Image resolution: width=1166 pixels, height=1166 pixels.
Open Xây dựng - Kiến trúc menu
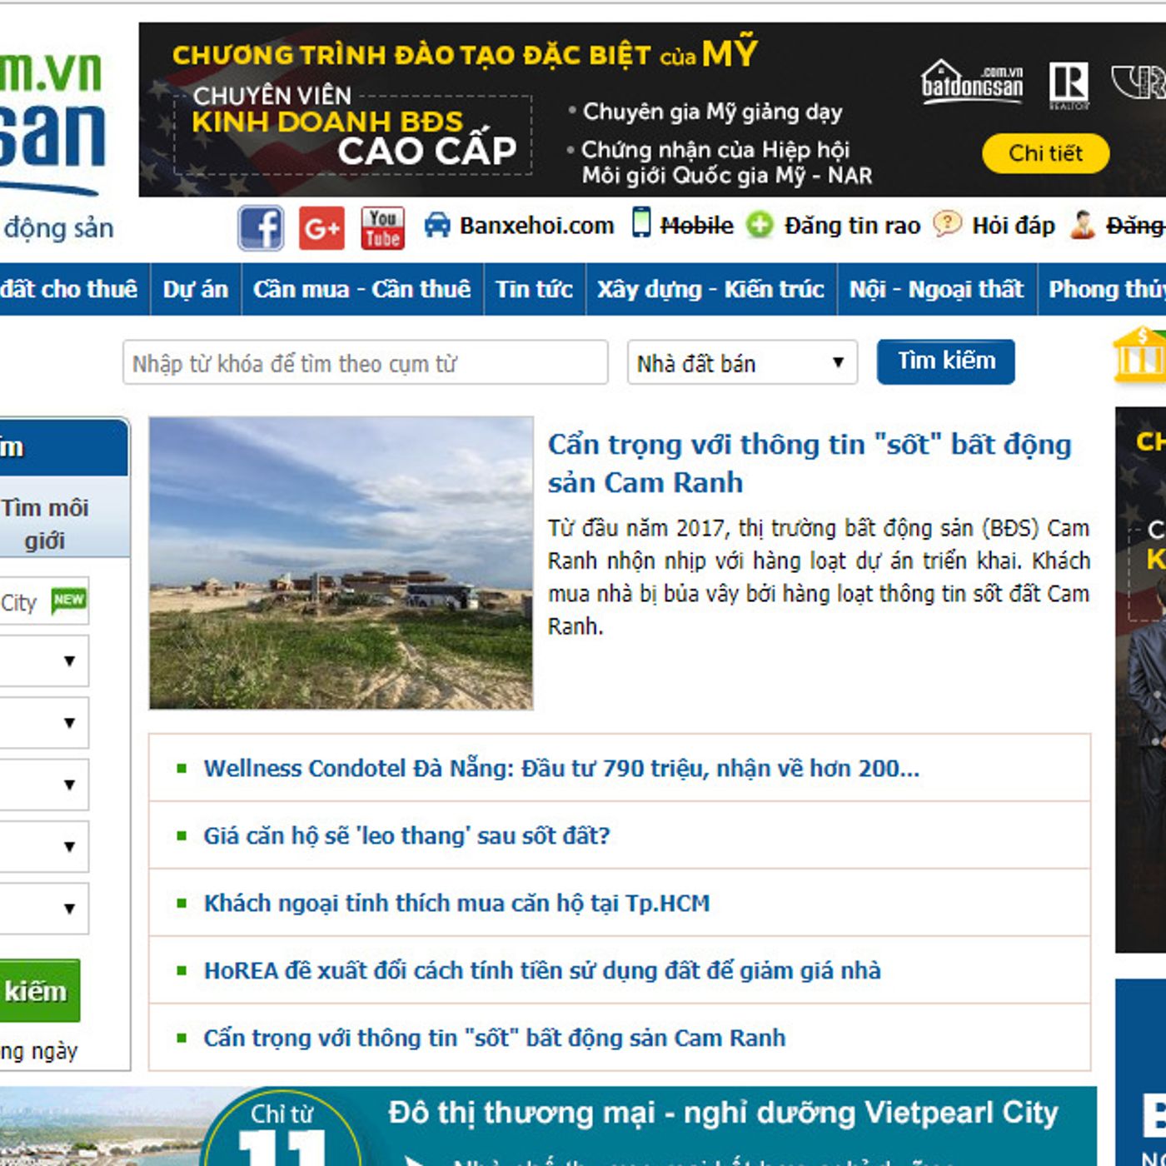710,289
